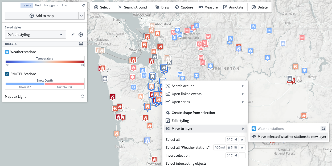Click the Search Around toolbar button
Screen dimensions: 332x166
click(132, 7)
